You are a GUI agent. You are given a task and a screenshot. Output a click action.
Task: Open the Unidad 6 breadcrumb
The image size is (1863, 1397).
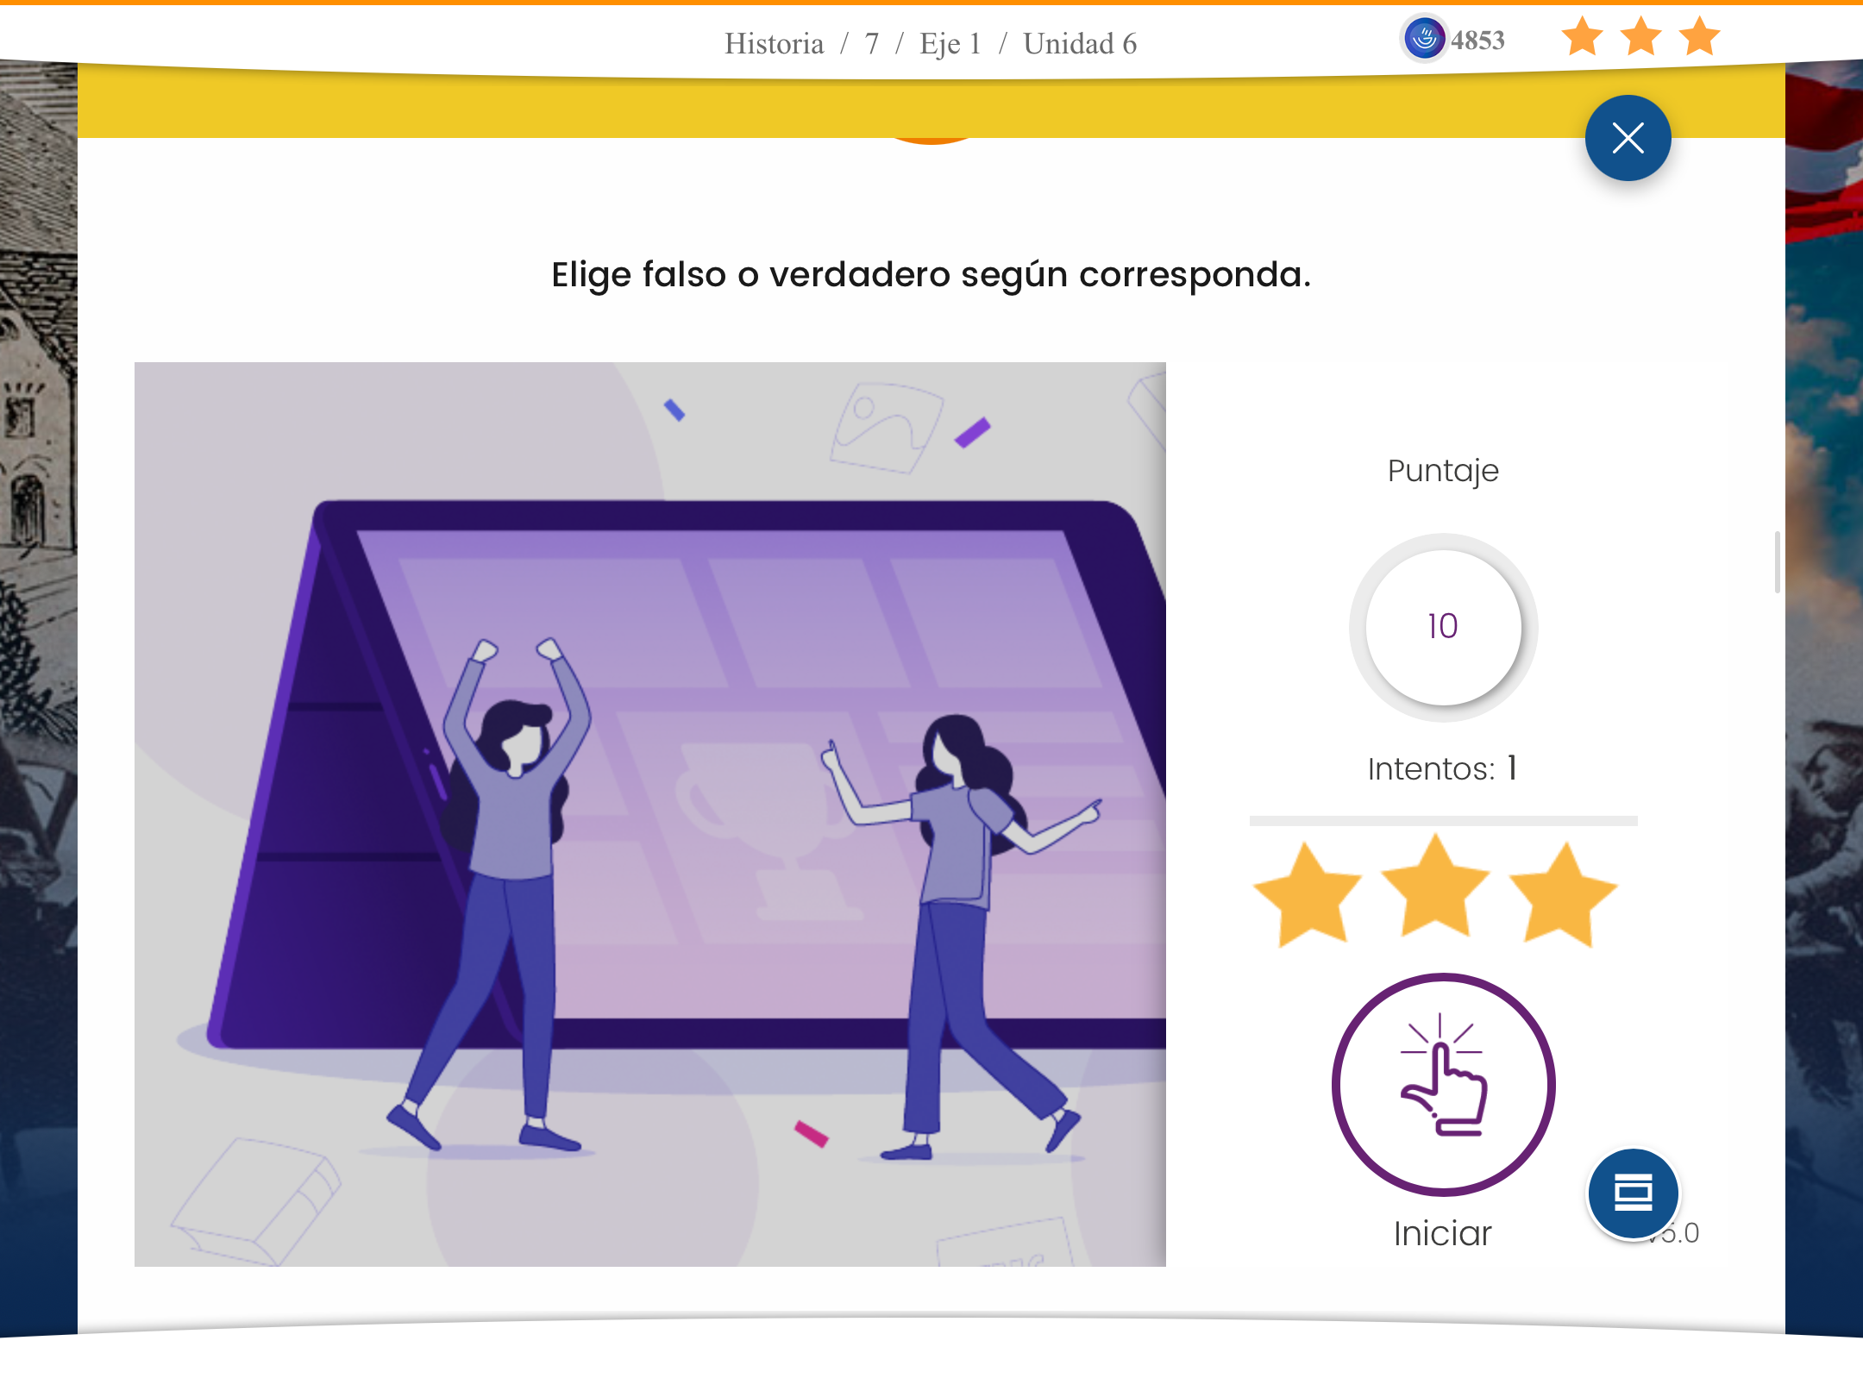1080,43
